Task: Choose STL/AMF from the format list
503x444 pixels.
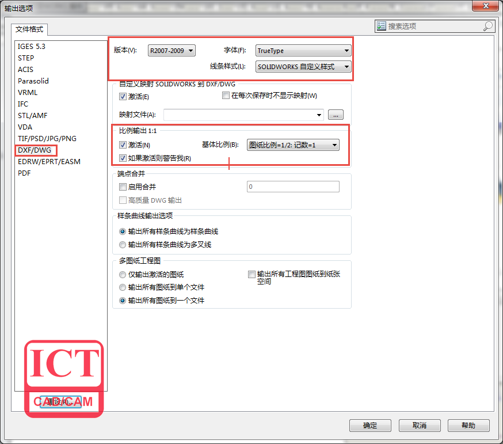Action: click(33, 115)
